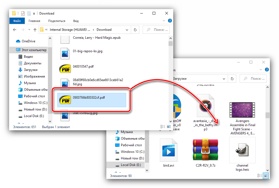Viewport: 279px width, 188px height.
Task: Go up one folder level
Action: point(35,30)
